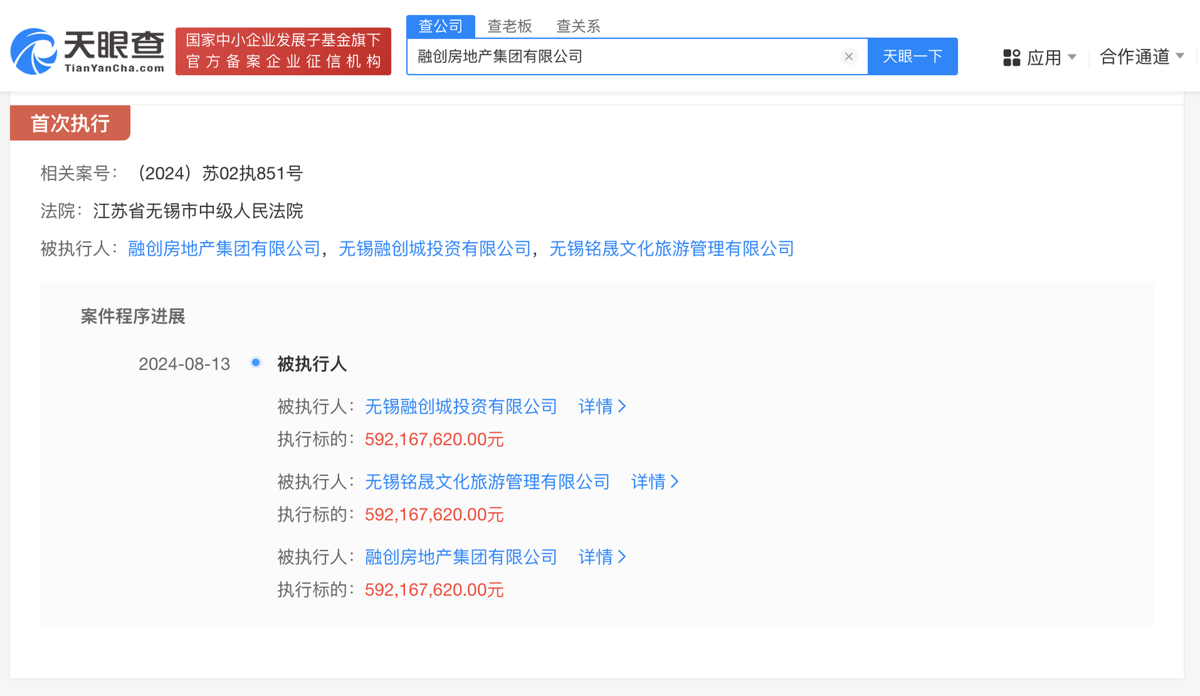View 详情 for 无锡融创城投资有限公司
The height and width of the screenshot is (696, 1200).
(x=602, y=406)
